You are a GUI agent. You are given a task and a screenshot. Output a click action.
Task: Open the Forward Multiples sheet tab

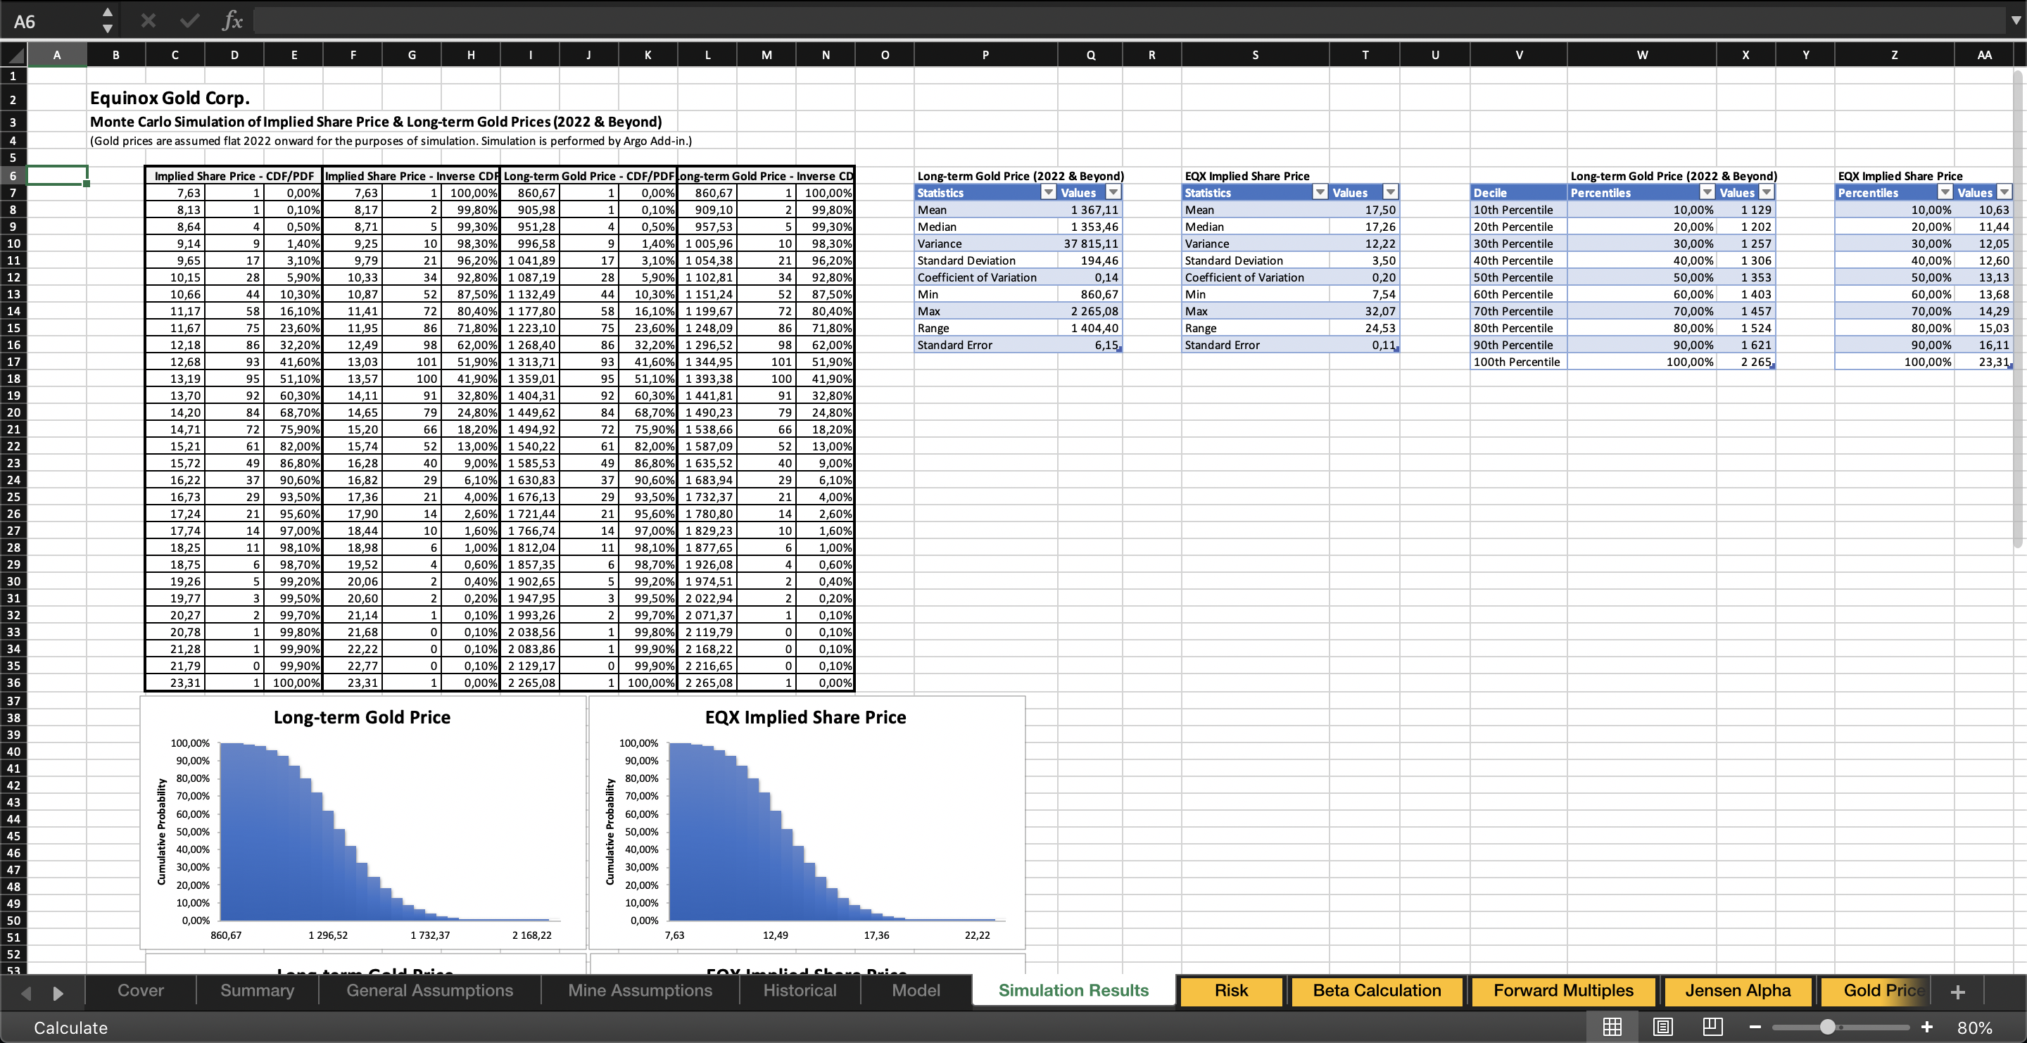point(1563,990)
